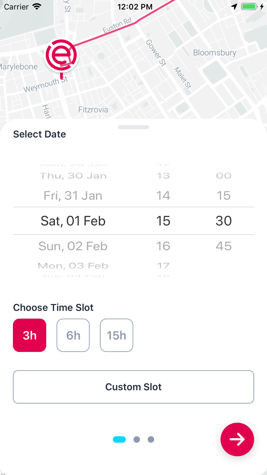Image resolution: width=267 pixels, height=475 pixels.
Task: Pick minute 45 in the minutes wheel
Action: [224, 246]
